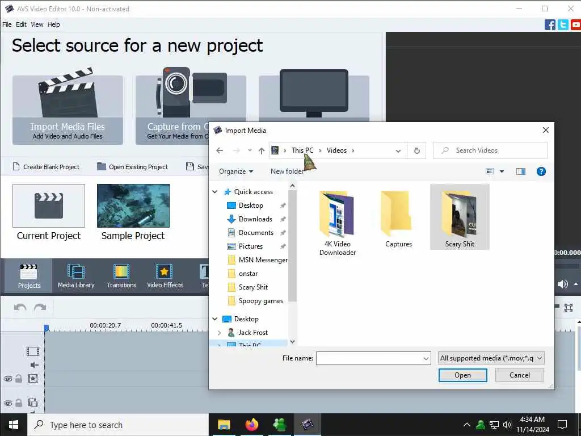Viewport: 581px width, 436px height.
Task: Switch to the Projects tab
Action: 29,276
